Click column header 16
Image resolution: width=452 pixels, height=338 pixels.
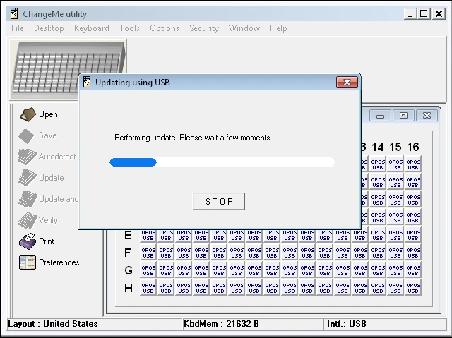[412, 147]
